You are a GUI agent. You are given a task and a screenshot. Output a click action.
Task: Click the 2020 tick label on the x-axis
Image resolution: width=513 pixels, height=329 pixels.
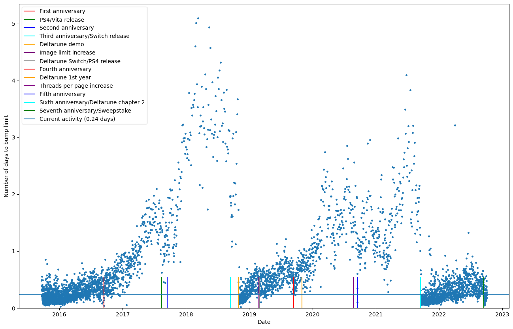coord(312,315)
